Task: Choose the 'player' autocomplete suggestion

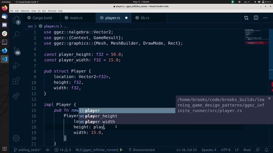Action: [x=127, y=110]
